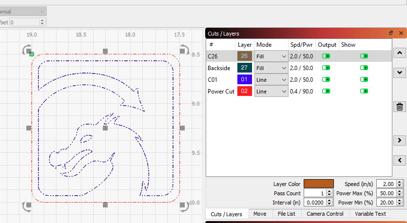The height and width of the screenshot is (223, 407).
Task: Select the C01 layer name
Action: (213, 79)
